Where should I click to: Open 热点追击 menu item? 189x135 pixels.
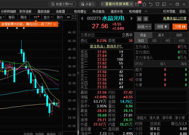[98, 11]
